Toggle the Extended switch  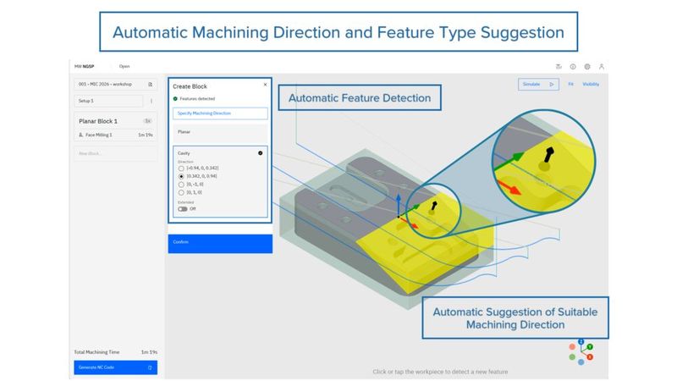point(183,209)
